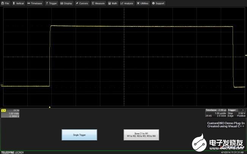This screenshot has width=247, height=154.
Task: Click the date and time status text
Action: [232, 152]
